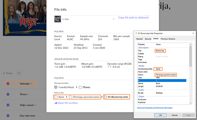Set rating using the star row
197x120 pixels.
click(162, 56)
